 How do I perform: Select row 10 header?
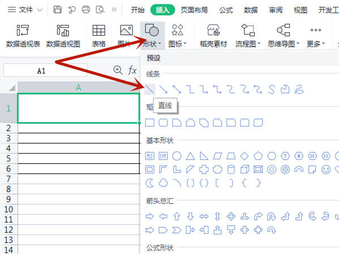tap(8, 209)
